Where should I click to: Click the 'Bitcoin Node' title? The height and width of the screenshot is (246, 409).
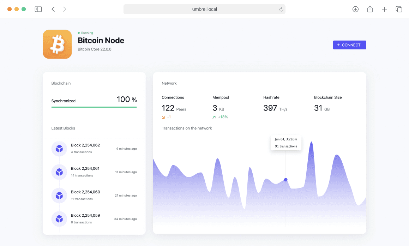pyautogui.click(x=101, y=41)
